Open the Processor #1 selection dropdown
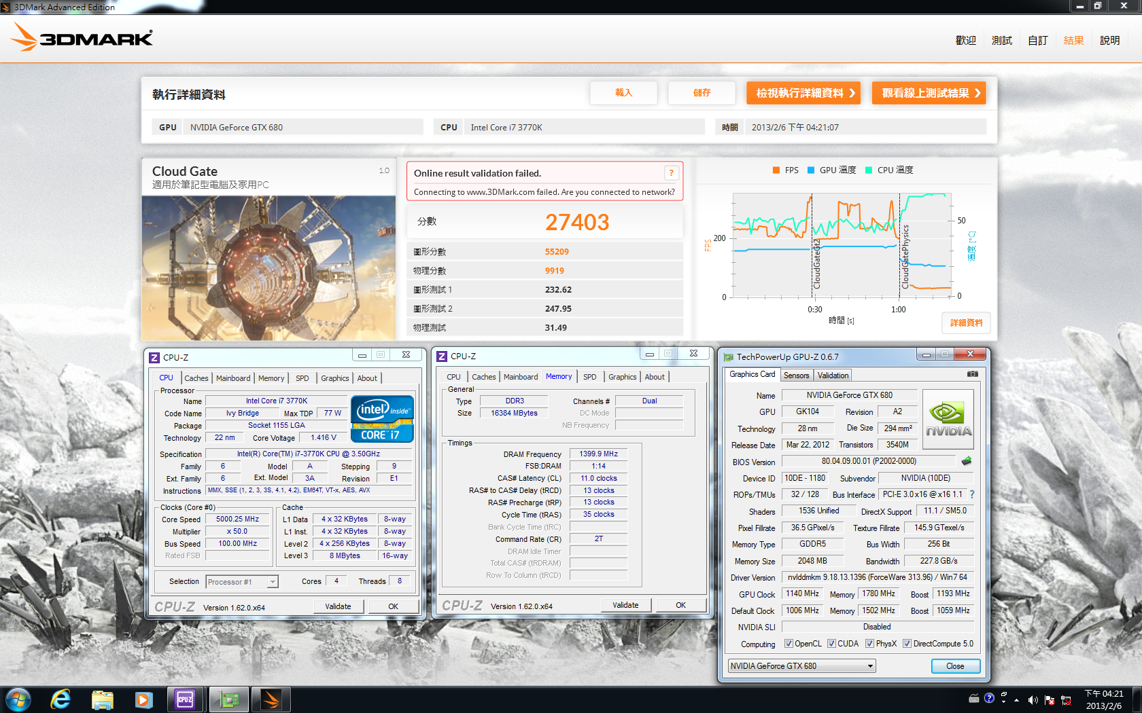Screen dimensions: 1142x713 pos(242,582)
